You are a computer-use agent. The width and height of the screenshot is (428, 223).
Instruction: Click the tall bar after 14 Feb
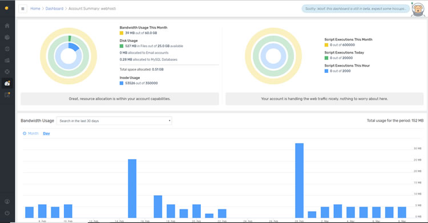tap(132, 188)
